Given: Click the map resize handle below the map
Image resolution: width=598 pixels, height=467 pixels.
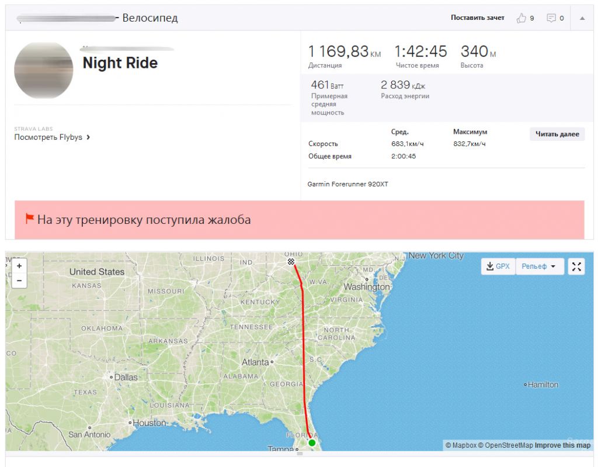Looking at the screenshot, I should click(300, 454).
